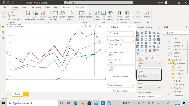This screenshot has width=189, height=106.
Task: Switch to the Data / Drill tab
Action: (x=80, y=7)
